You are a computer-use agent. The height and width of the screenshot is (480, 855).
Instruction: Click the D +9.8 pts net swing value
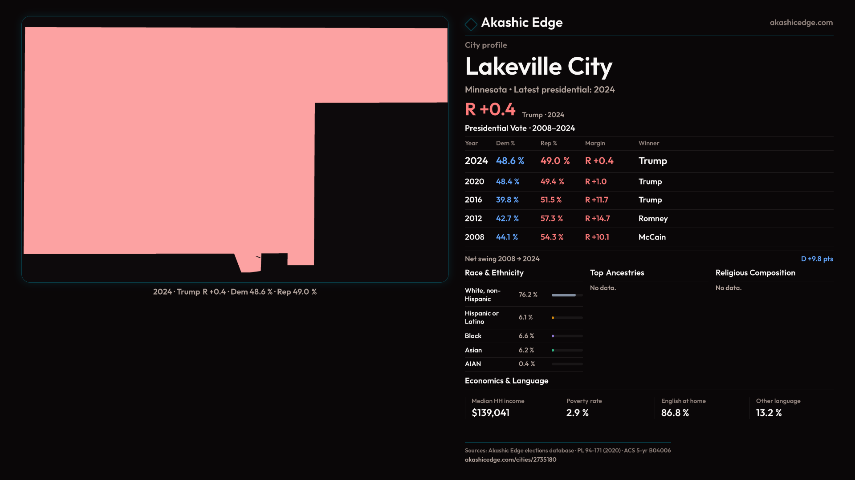click(x=817, y=259)
